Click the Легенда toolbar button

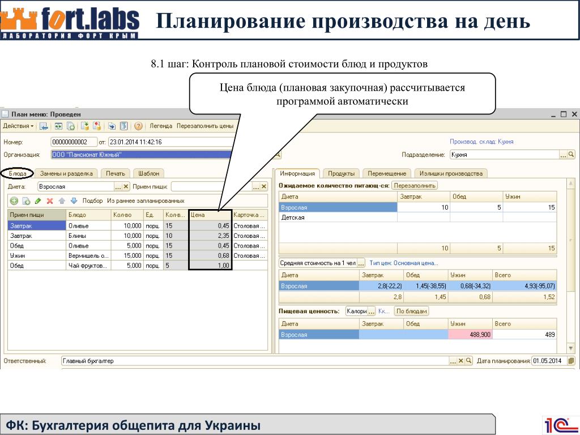(x=161, y=126)
